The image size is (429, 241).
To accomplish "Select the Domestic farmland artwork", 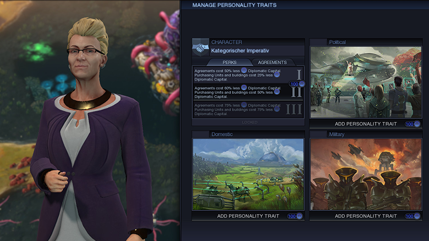I will tap(248, 175).
